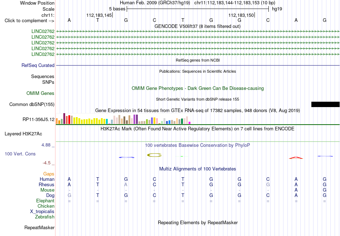Click the light-gray G in Rhesus row

tap(268, 184)
